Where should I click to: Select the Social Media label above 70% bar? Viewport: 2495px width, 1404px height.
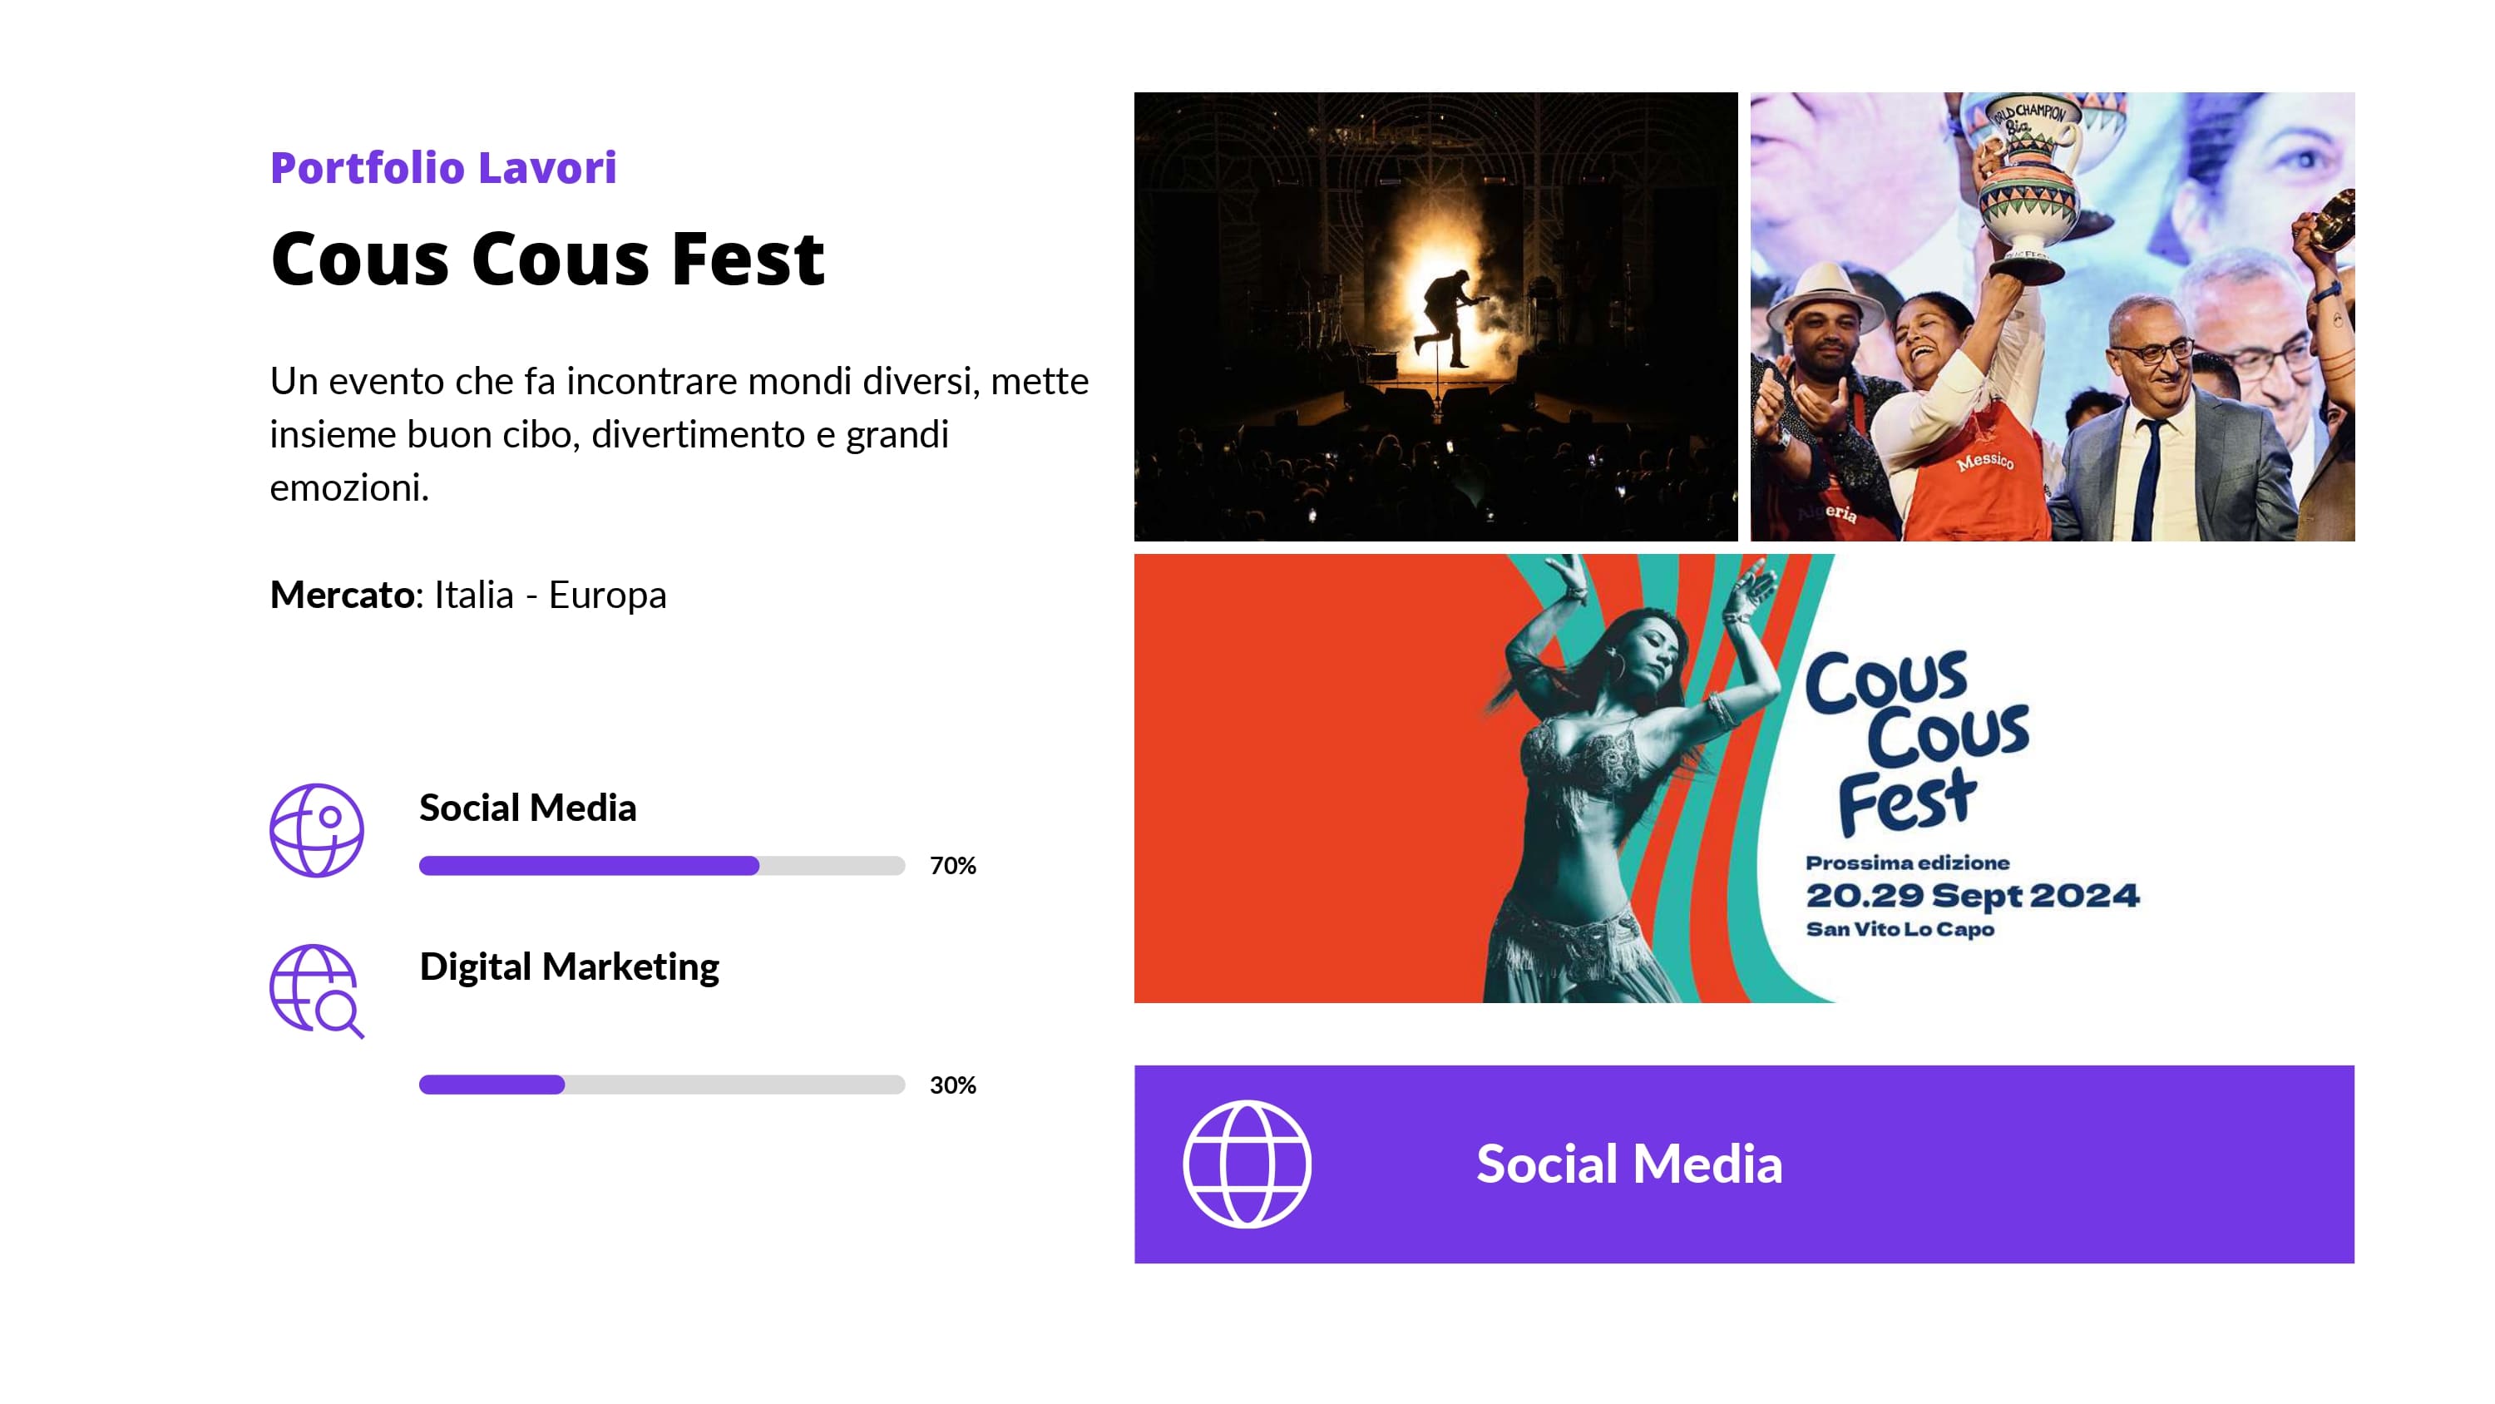click(528, 808)
